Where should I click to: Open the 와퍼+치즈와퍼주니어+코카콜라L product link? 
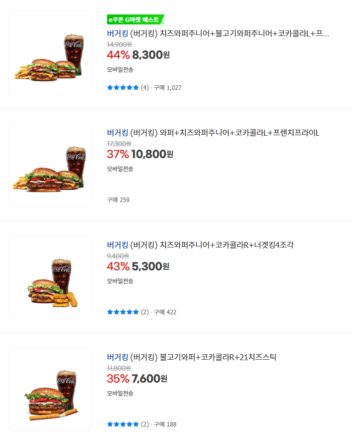[214, 132]
